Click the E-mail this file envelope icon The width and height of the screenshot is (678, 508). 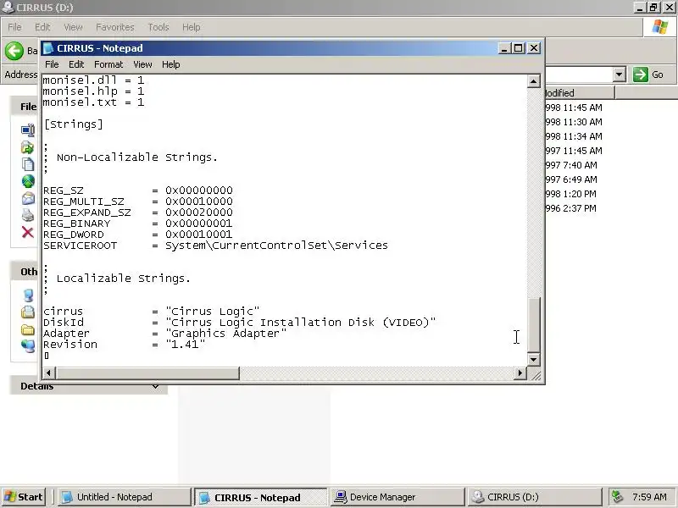tap(28, 198)
